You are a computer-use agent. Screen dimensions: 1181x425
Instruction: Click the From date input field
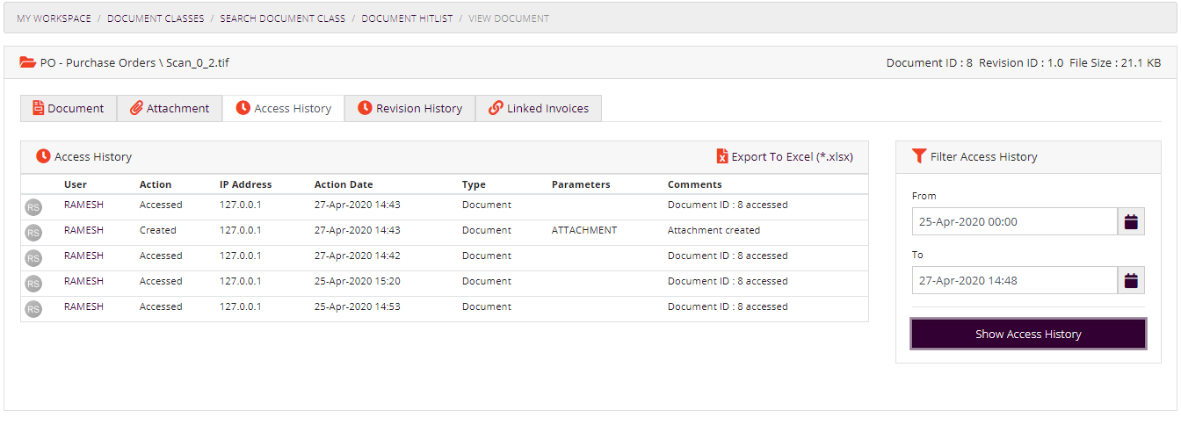(x=1015, y=221)
